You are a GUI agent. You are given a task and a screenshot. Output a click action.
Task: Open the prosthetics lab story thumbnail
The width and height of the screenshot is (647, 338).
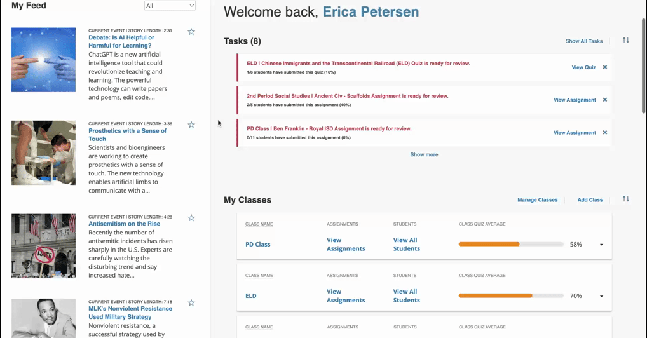(x=43, y=152)
